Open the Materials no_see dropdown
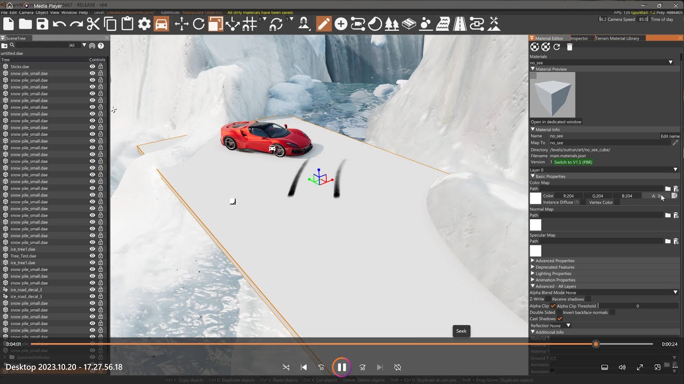 coord(602,62)
